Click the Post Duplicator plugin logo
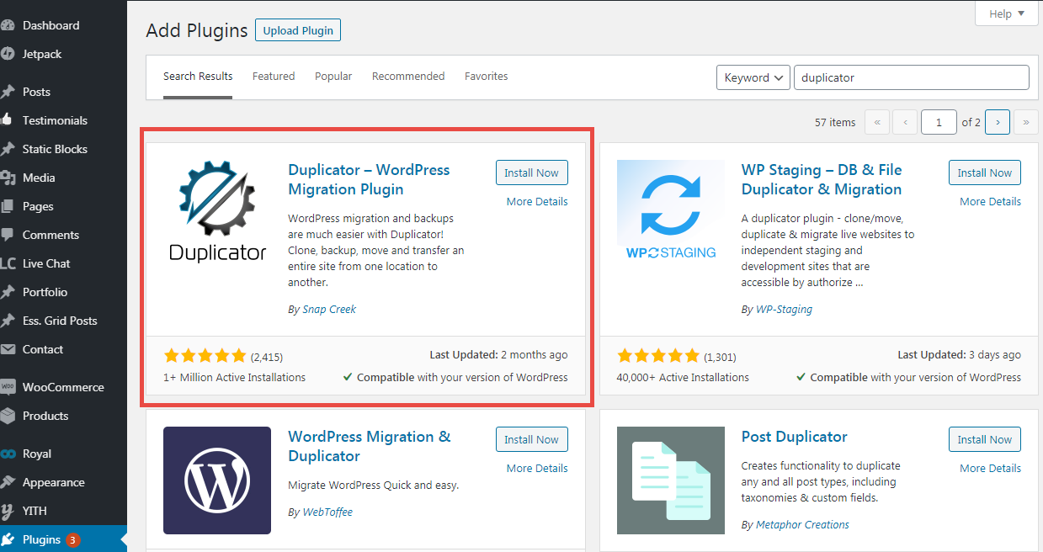 (671, 480)
